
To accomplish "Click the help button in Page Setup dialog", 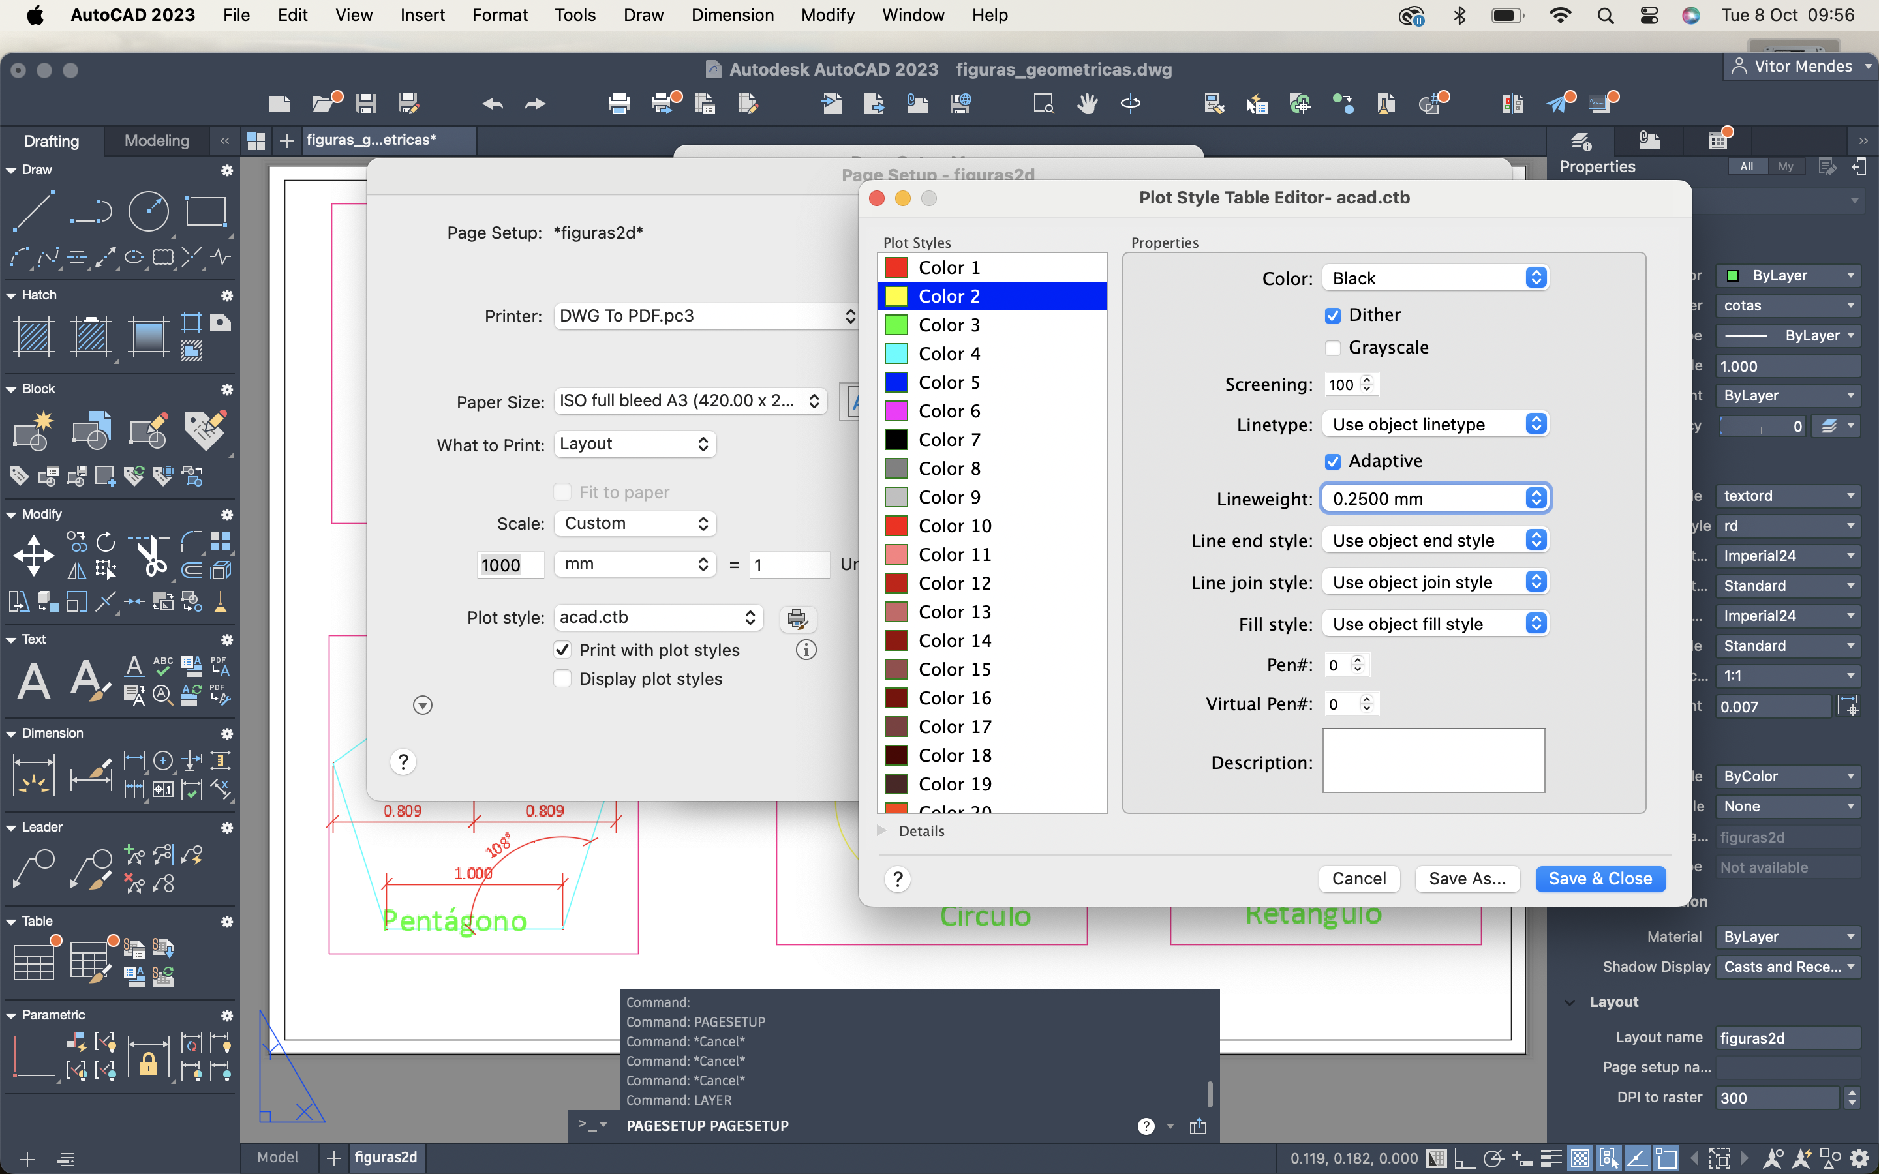I will point(403,762).
